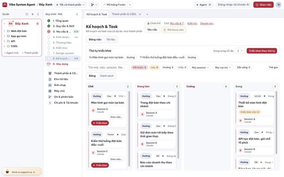Image resolution: width=284 pixels, height=177 pixels.
Task: Toggle the bắt buộc 0 priority filter
Action: coord(139,67)
